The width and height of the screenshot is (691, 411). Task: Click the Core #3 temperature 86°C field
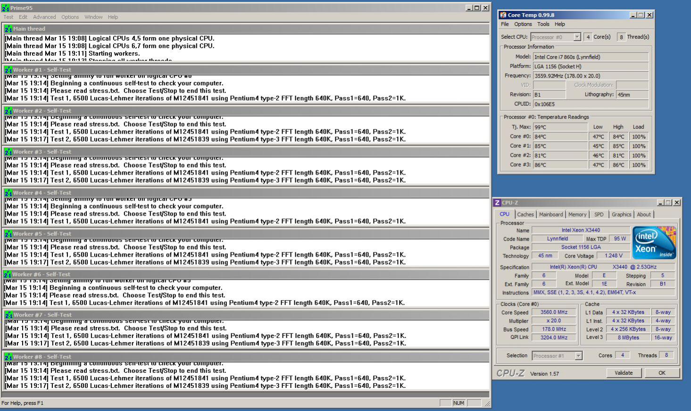[560, 165]
